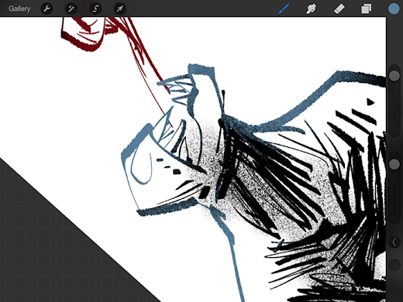Activate the Transform arrow tool
The image size is (403, 302).
(120, 9)
